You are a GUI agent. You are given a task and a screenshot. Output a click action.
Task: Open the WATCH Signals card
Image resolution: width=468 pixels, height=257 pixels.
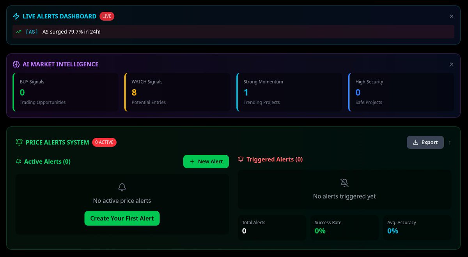pos(177,92)
